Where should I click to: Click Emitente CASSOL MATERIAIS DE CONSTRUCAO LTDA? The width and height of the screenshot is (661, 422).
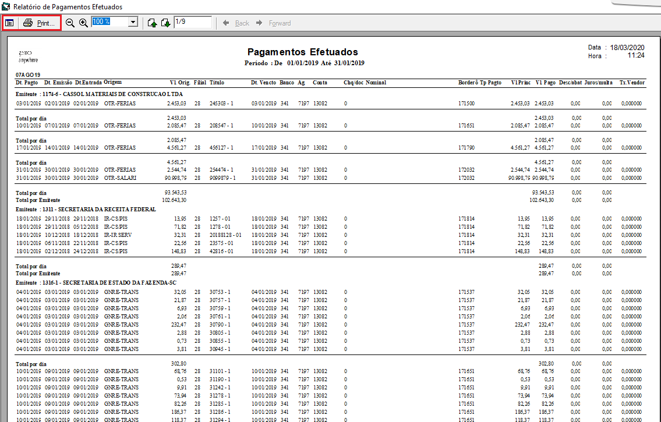click(99, 94)
